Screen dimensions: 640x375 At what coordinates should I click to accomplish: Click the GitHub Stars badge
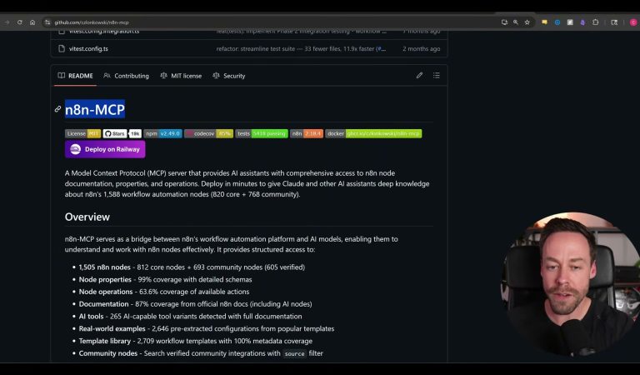(122, 133)
